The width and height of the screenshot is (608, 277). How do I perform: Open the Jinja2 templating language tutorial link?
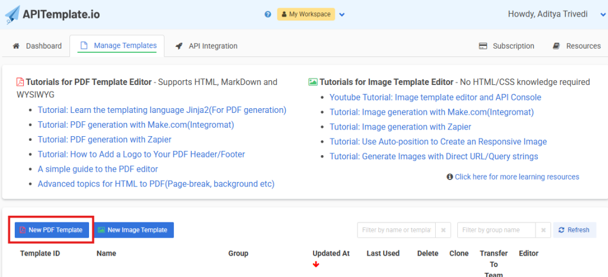[161, 110]
